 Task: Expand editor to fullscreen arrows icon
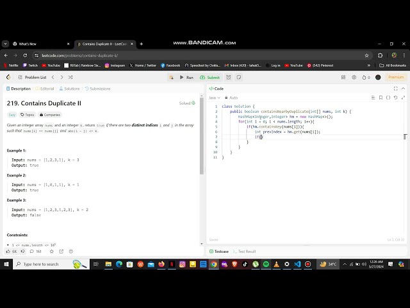pos(403,98)
